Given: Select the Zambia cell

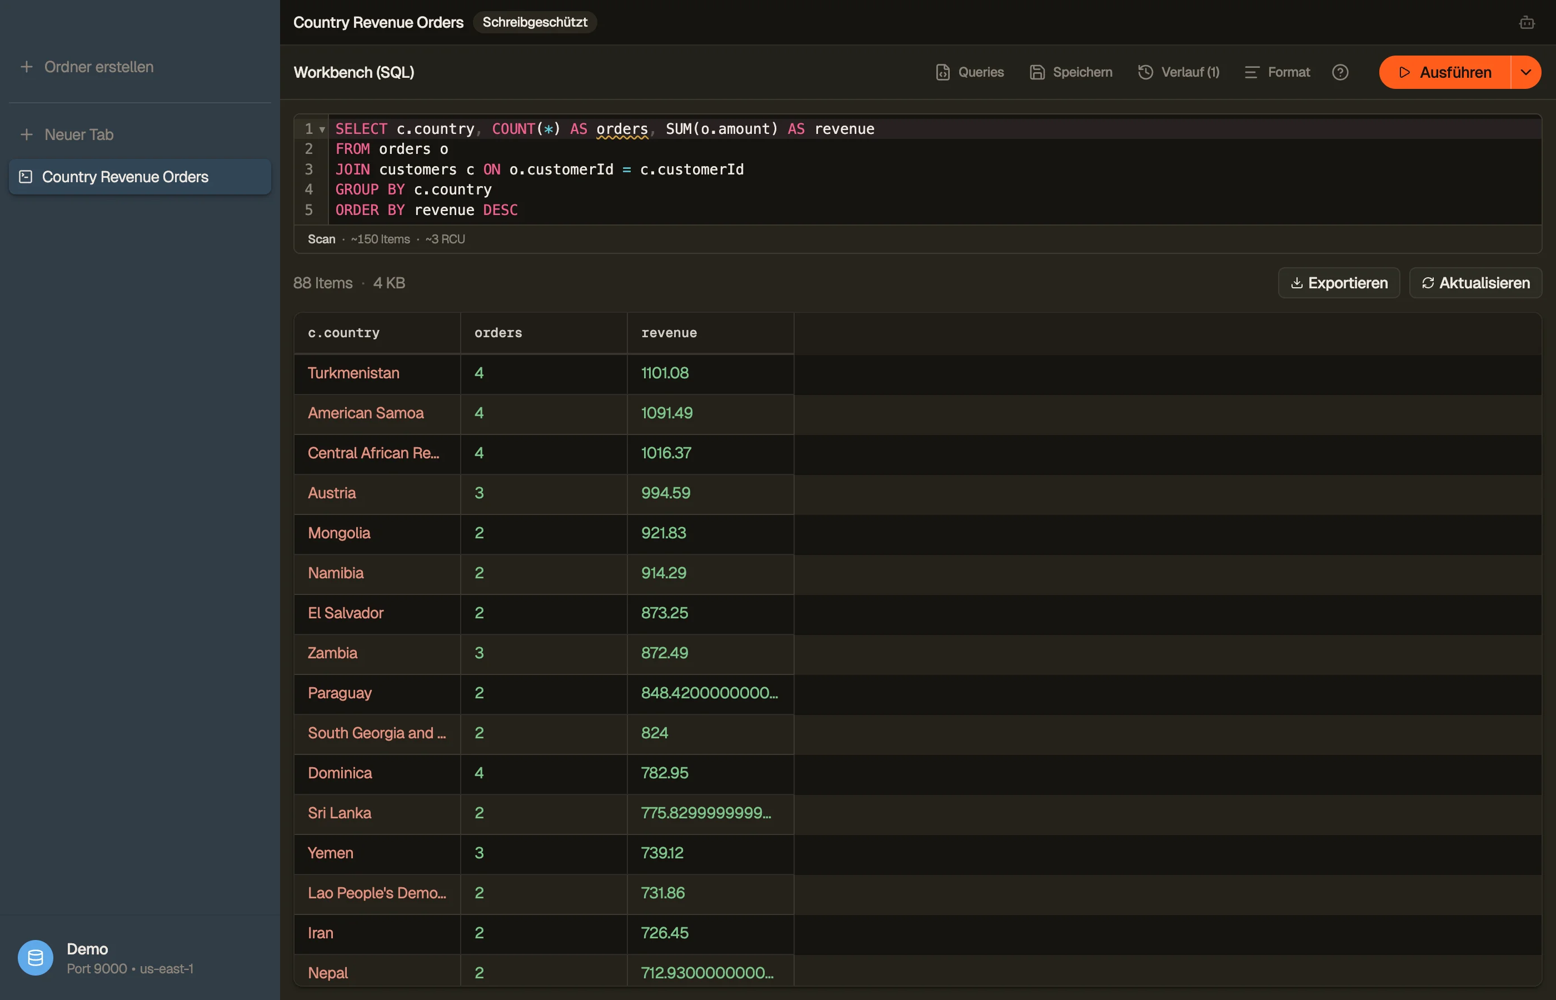Looking at the screenshot, I should point(377,653).
